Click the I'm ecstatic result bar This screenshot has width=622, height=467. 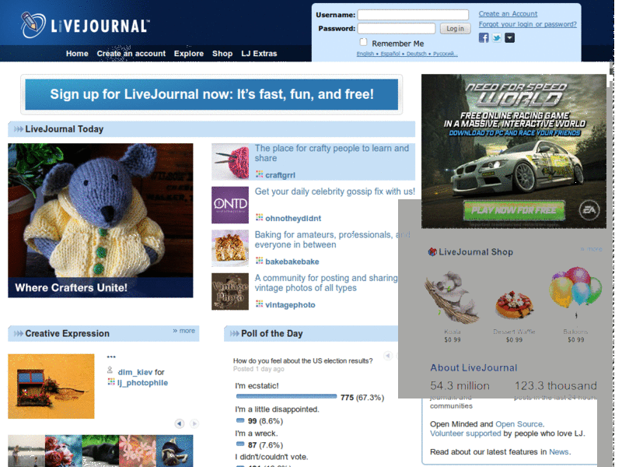tap(286, 396)
